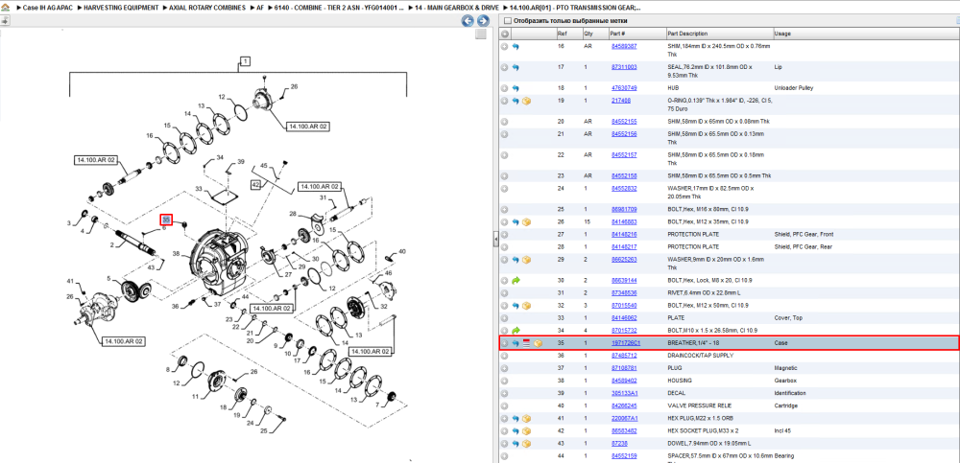Click the plus icon in row Ref 44

click(505, 455)
